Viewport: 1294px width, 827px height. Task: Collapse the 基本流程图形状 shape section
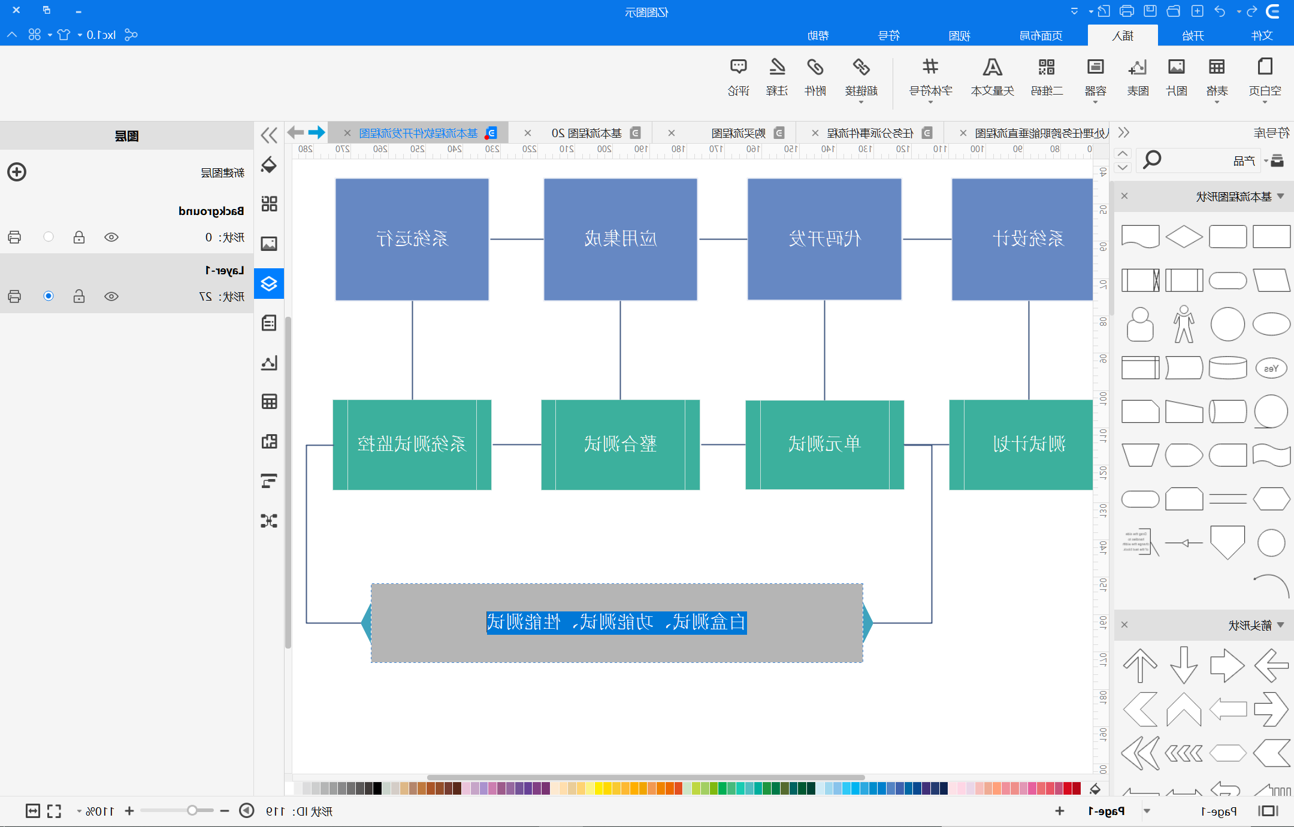(x=1280, y=196)
